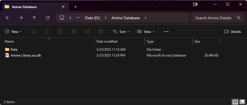Open chevron after Data (D:) breadcrumb
The width and height of the screenshot is (247, 105).
(x=106, y=18)
